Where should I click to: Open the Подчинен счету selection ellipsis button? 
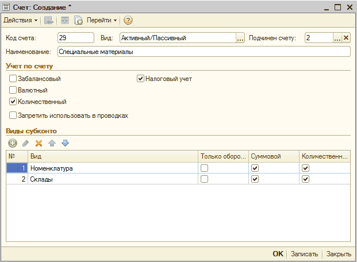pos(337,38)
